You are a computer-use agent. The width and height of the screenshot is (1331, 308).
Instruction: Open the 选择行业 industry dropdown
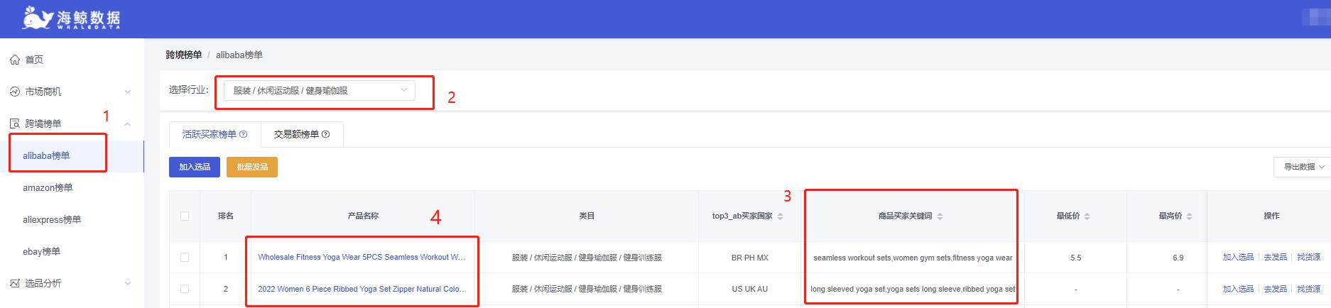[x=320, y=90]
